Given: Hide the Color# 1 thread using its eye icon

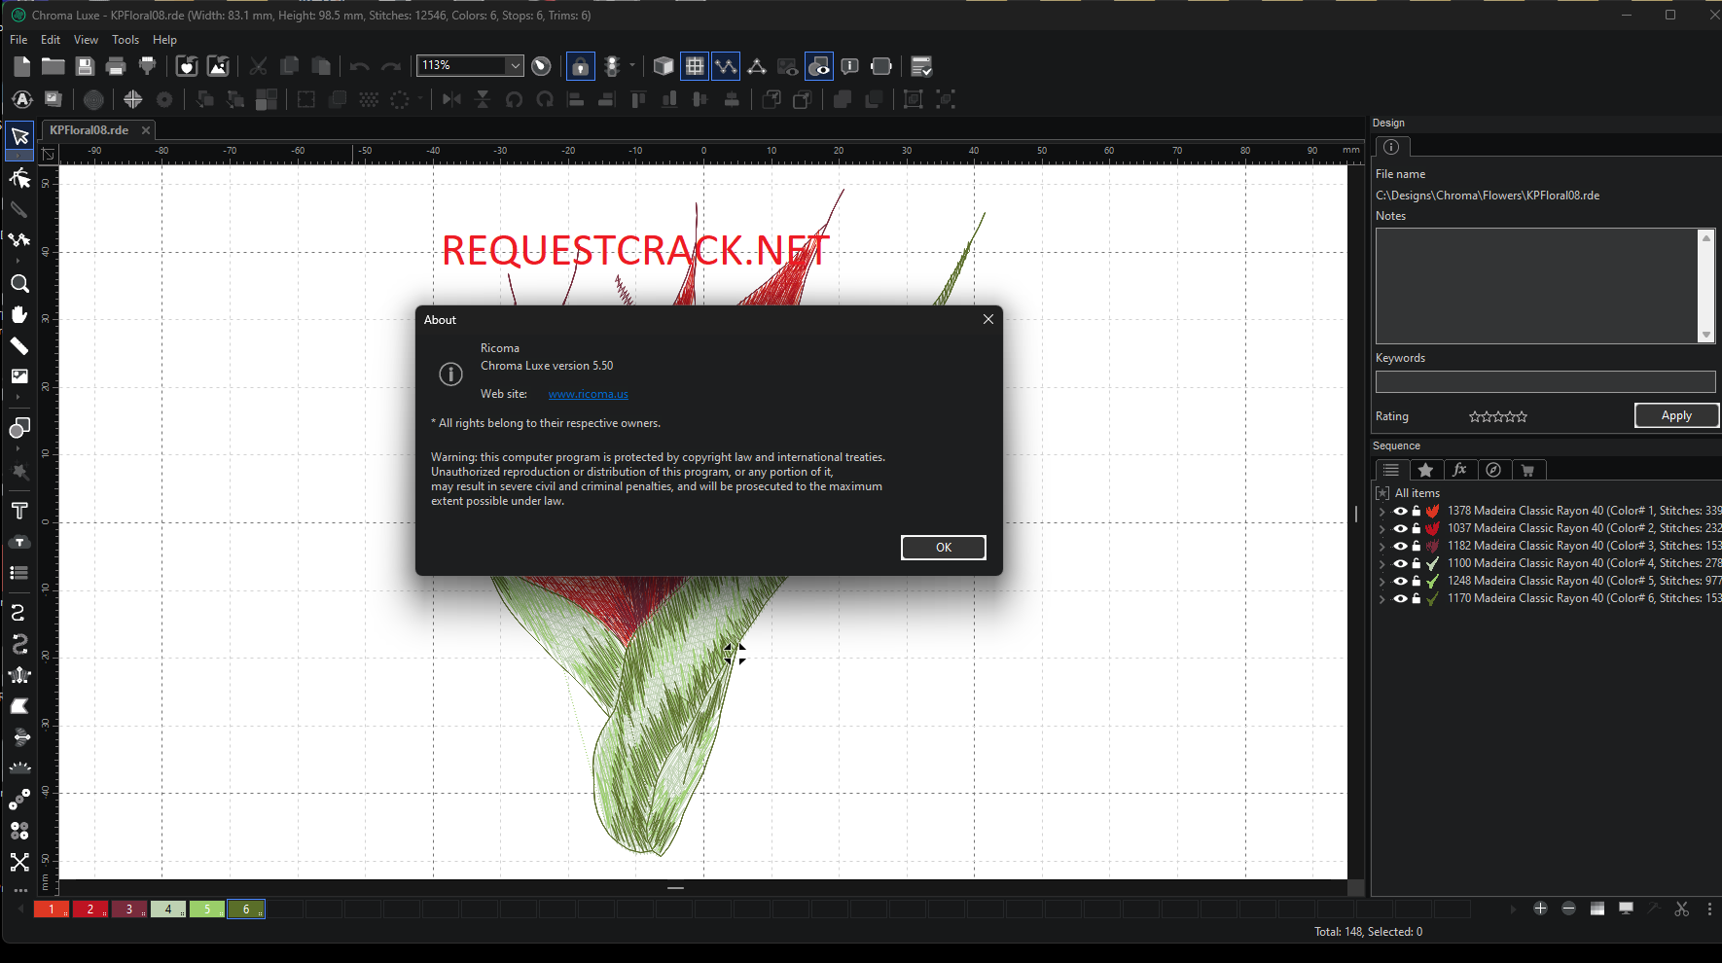Looking at the screenshot, I should (x=1401, y=510).
